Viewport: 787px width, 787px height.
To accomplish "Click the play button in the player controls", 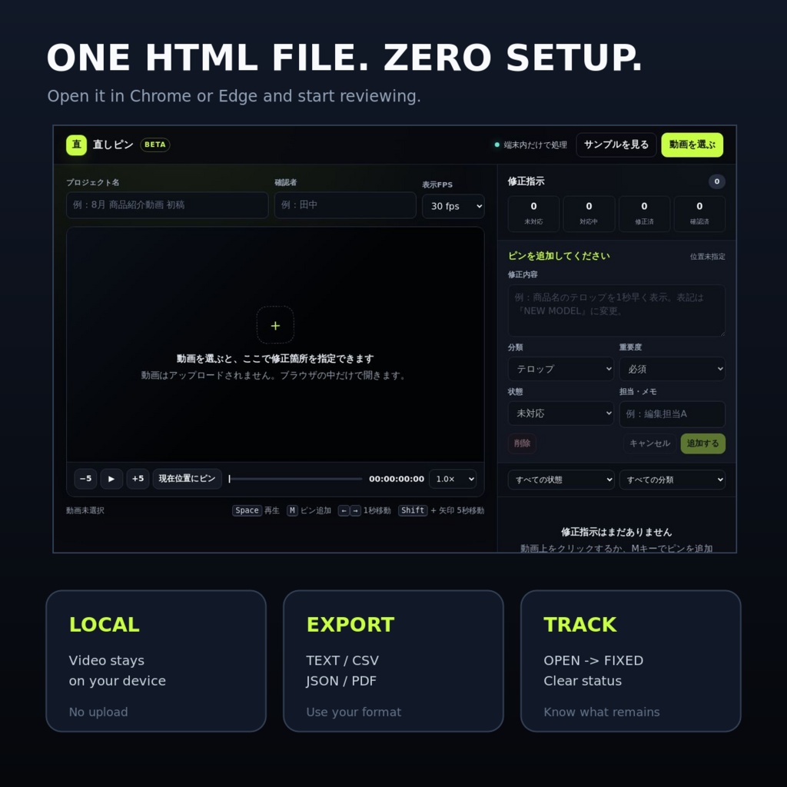I will [x=111, y=479].
